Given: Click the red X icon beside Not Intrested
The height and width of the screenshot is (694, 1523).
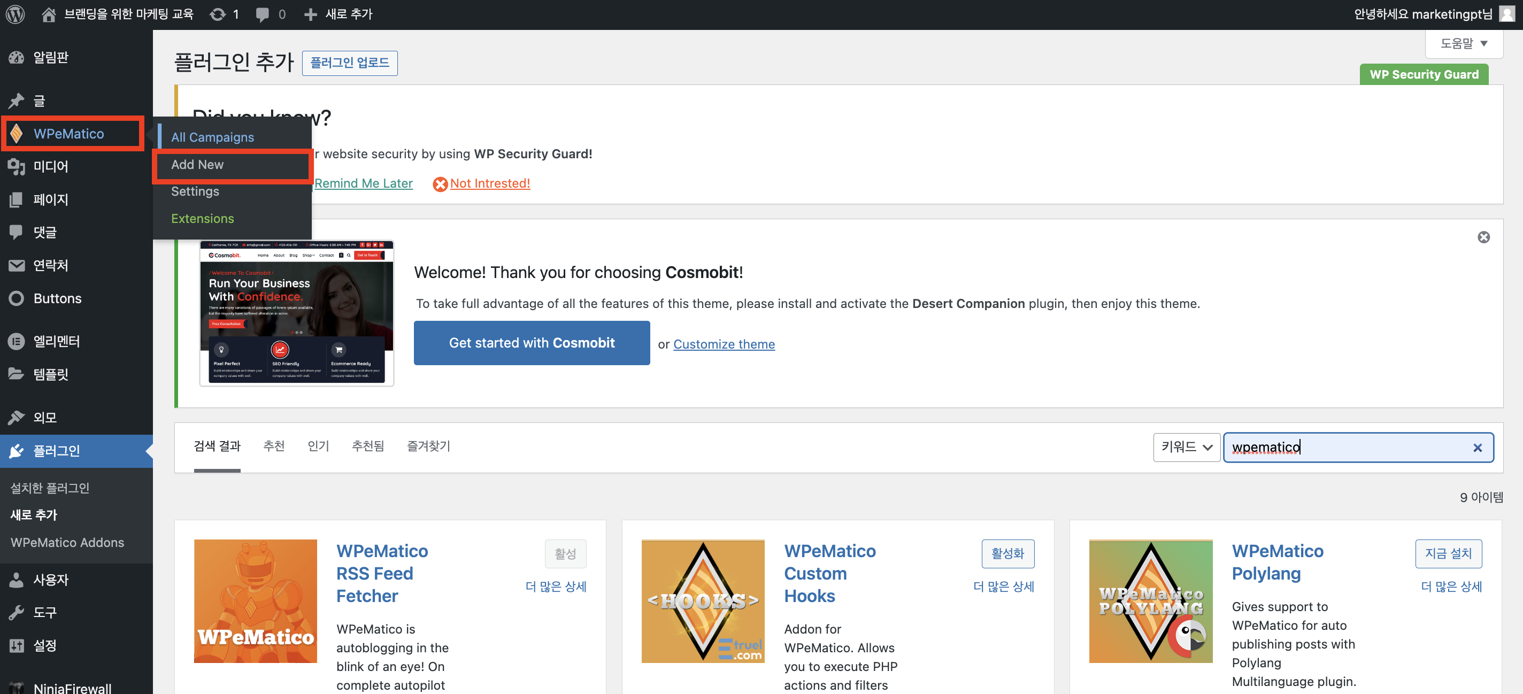Looking at the screenshot, I should click(441, 184).
